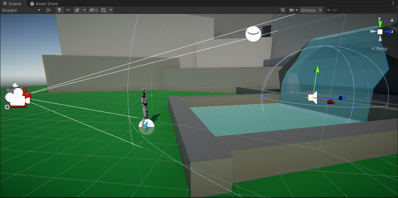Grab the blue Z move arrow handle

[x=343, y=98]
